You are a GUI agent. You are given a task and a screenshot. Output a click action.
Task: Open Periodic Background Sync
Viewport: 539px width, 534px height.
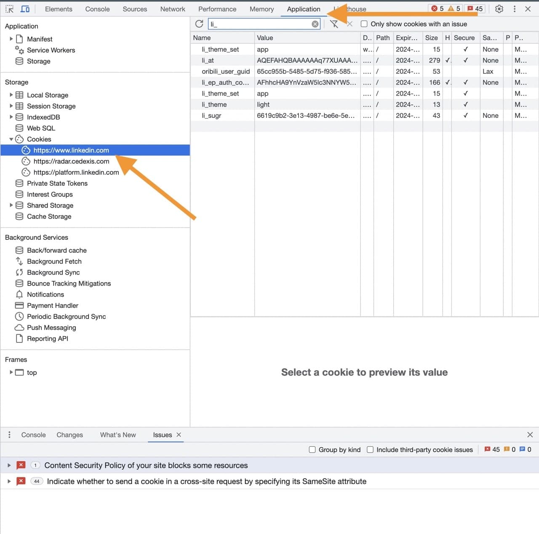pos(66,316)
